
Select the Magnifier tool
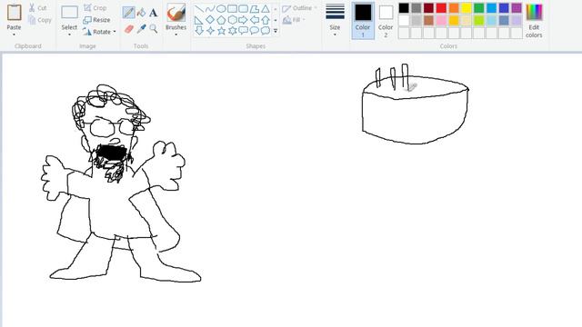pyautogui.click(x=154, y=28)
